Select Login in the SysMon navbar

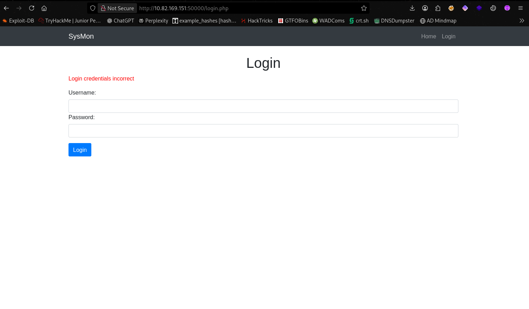click(x=449, y=36)
